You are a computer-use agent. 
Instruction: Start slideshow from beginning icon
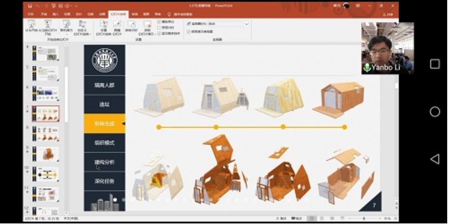[x=32, y=24]
